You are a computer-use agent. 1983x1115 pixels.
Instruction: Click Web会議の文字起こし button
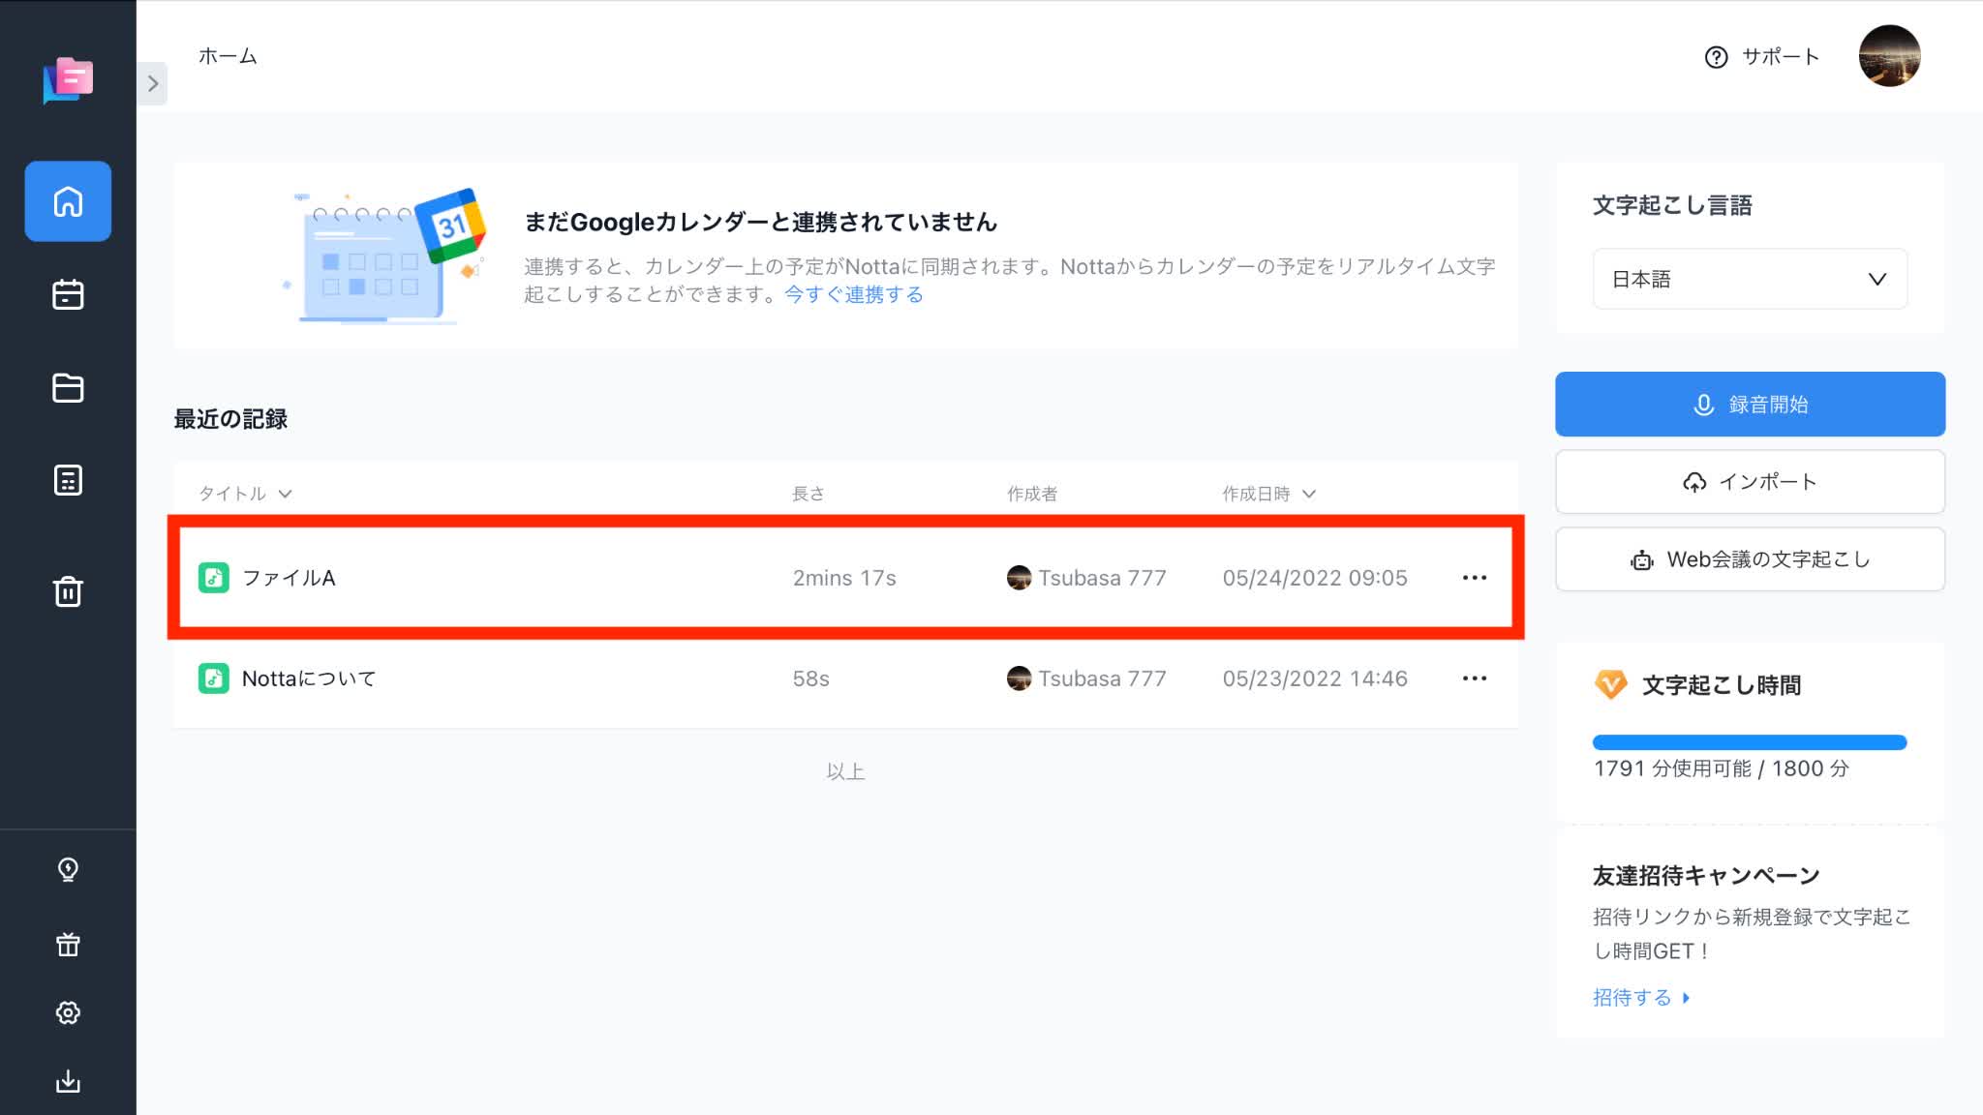coord(1750,559)
